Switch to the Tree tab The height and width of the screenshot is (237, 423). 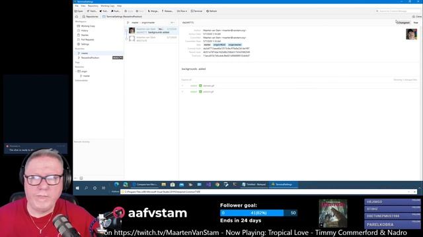416,22
